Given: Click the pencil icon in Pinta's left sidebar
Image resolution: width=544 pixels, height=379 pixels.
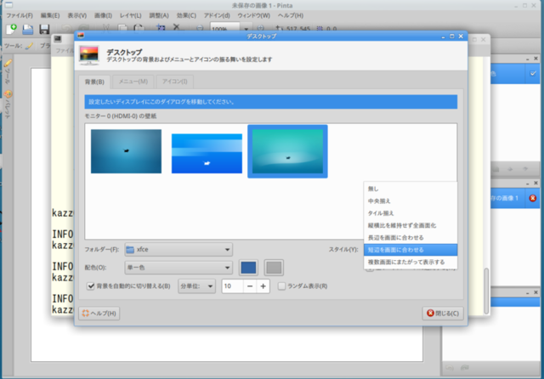Looking at the screenshot, I should tap(8, 64).
